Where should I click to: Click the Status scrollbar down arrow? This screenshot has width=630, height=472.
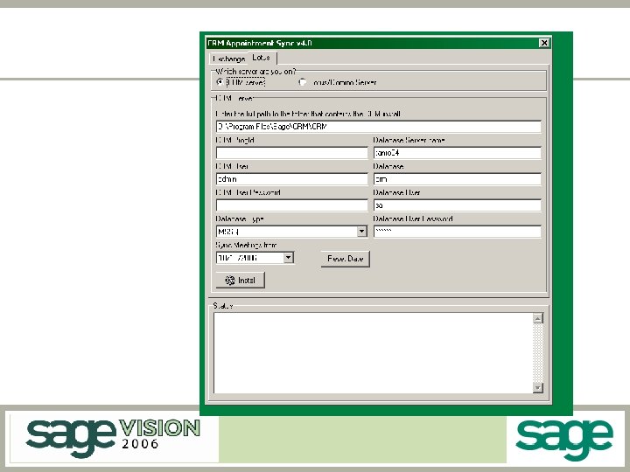538,388
